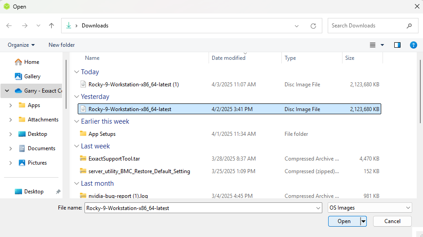The width and height of the screenshot is (423, 237).
Task: Select server_utility_BMC_Restore_Default_Setting zip
Action: [229, 171]
